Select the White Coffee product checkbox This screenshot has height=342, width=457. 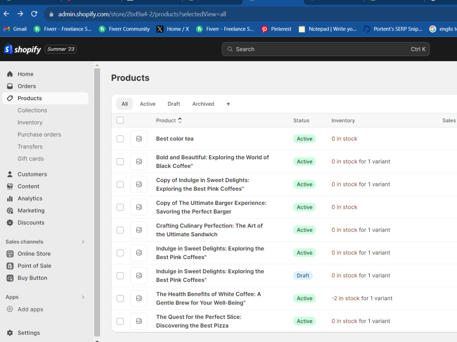click(120, 298)
